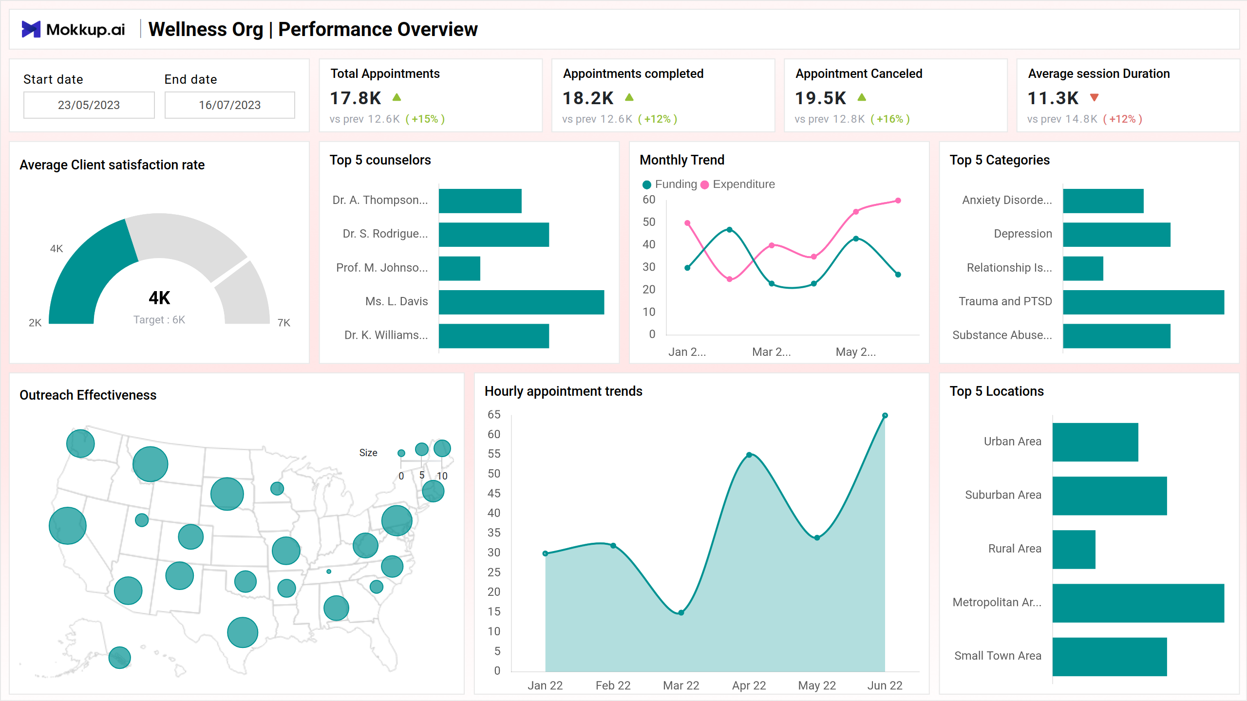
Task: Select the Trauma and PTSD bar
Action: pos(1144,302)
